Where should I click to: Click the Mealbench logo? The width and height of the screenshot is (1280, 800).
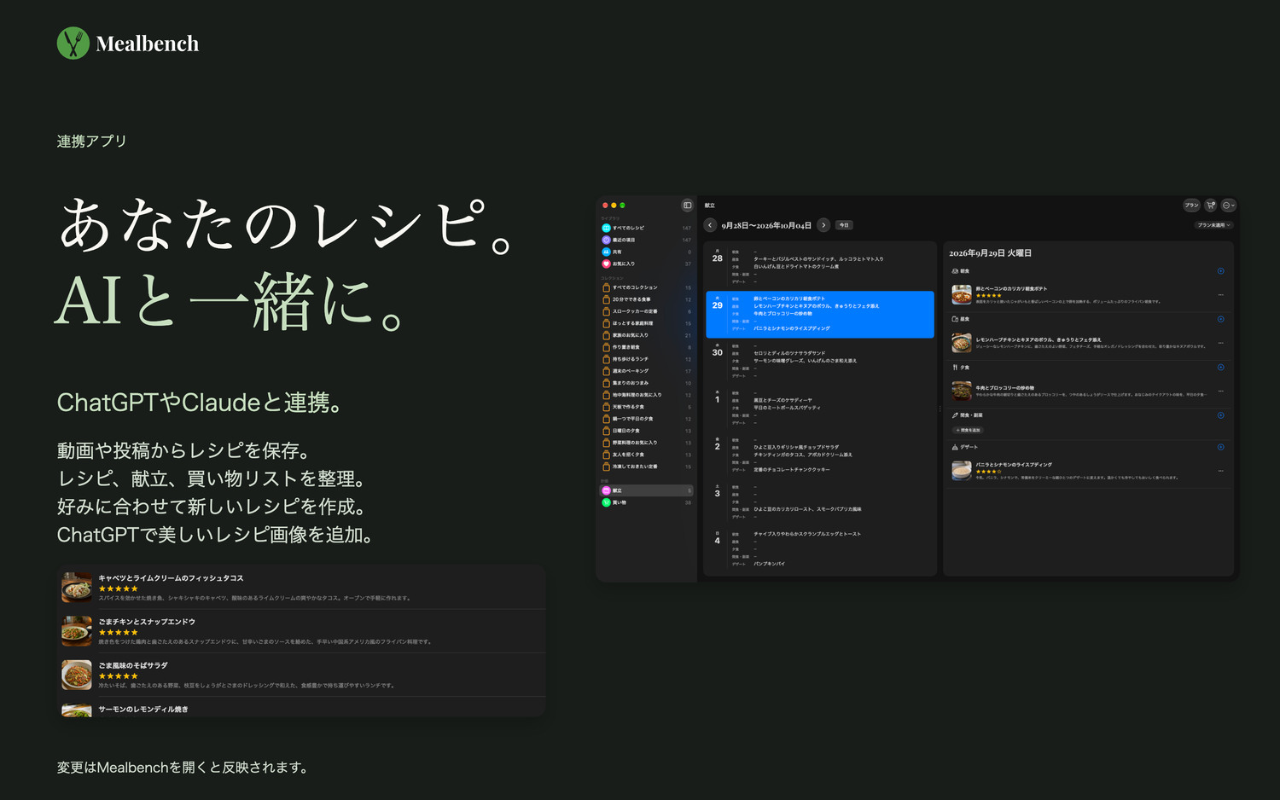click(x=128, y=43)
